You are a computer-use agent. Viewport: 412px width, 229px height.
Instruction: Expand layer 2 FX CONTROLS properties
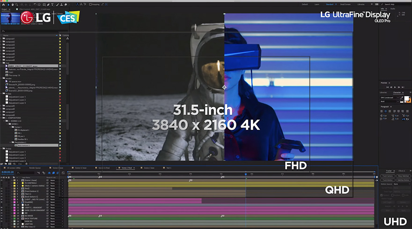[12, 183]
